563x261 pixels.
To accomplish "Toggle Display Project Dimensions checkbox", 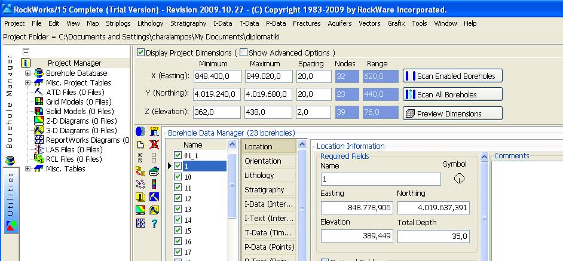I will tap(141, 53).
